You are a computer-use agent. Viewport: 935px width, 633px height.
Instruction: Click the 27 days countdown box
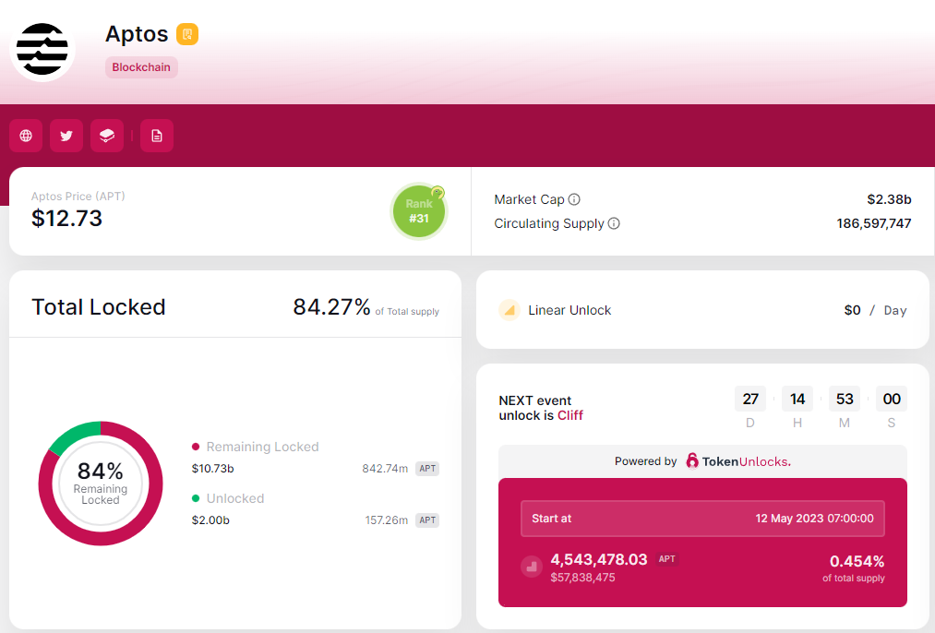coord(750,399)
